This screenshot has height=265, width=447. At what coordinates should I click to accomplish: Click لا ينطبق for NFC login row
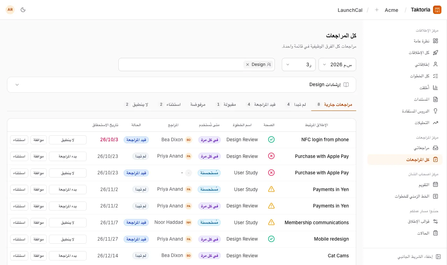coord(68,140)
